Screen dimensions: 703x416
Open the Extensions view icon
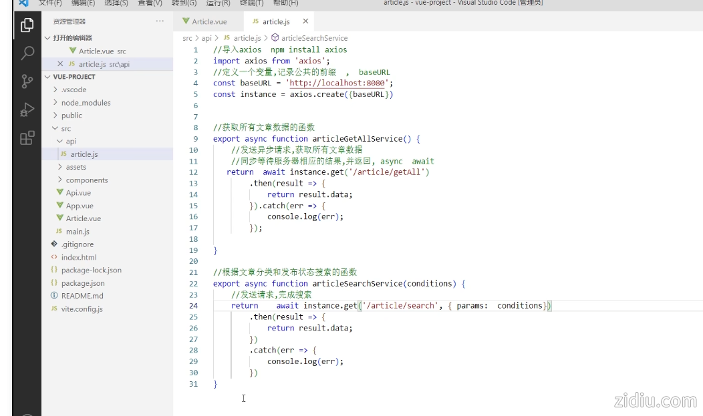click(27, 138)
